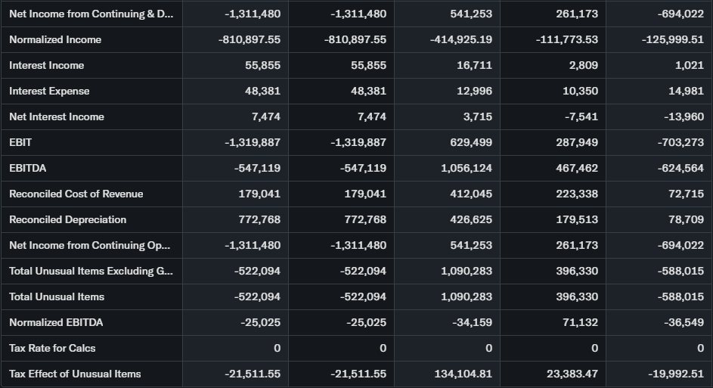Select the EBIT value 629,499
Viewport: 713px width, 388px height.
(x=470, y=142)
